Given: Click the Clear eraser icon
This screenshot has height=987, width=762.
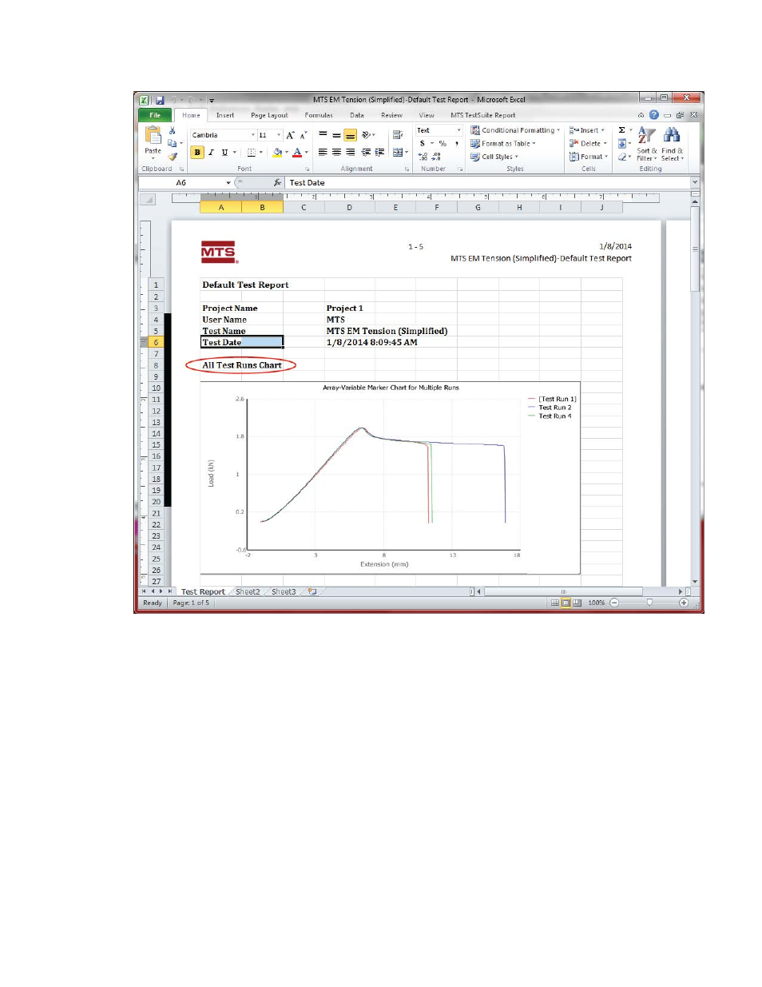Looking at the screenshot, I should pos(622,157).
